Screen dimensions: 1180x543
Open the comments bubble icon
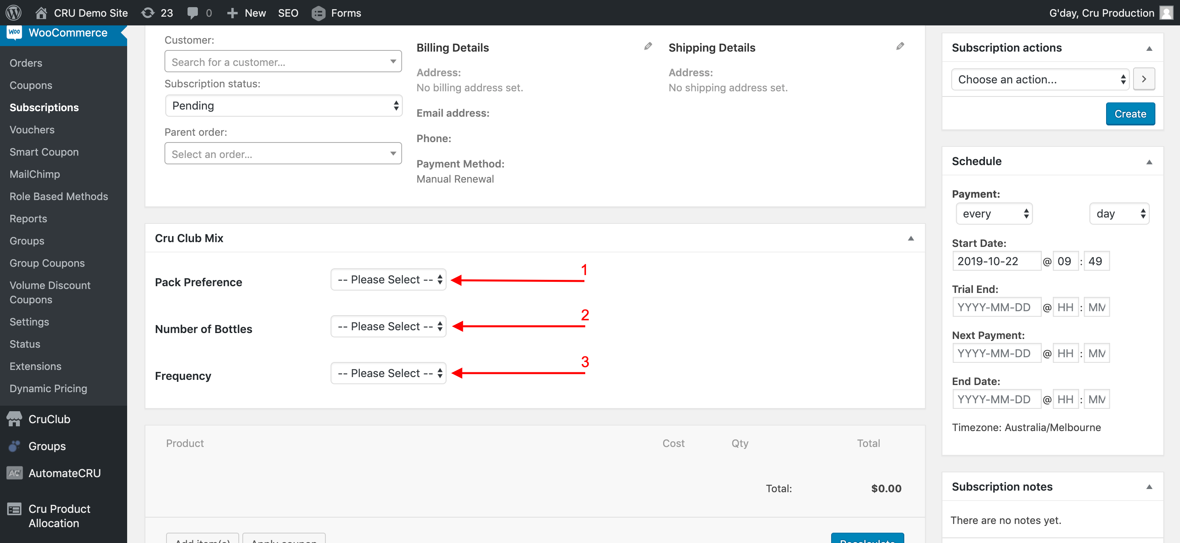192,13
